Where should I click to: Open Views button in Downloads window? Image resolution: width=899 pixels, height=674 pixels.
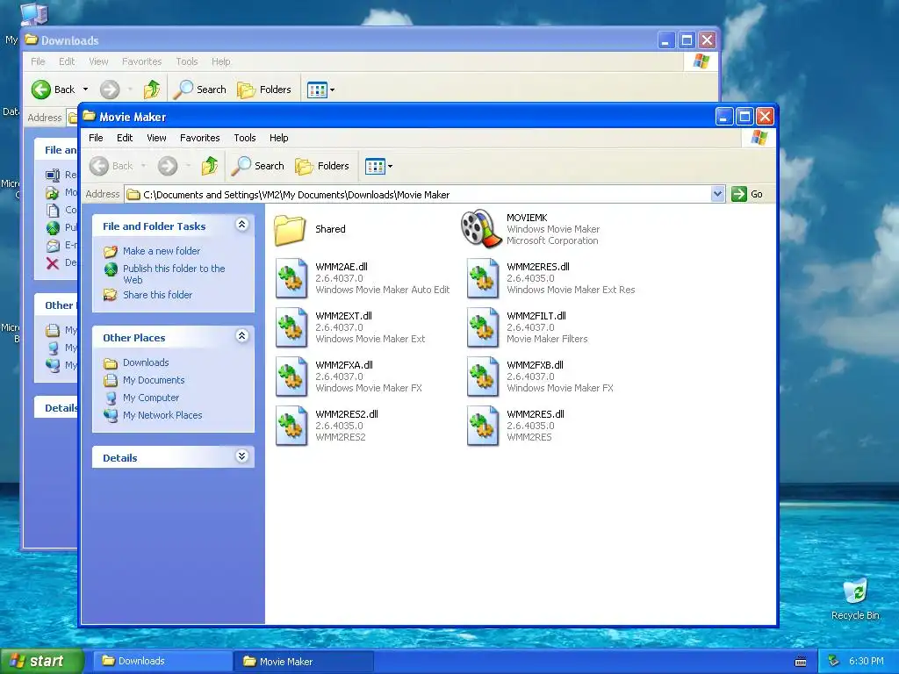point(320,90)
